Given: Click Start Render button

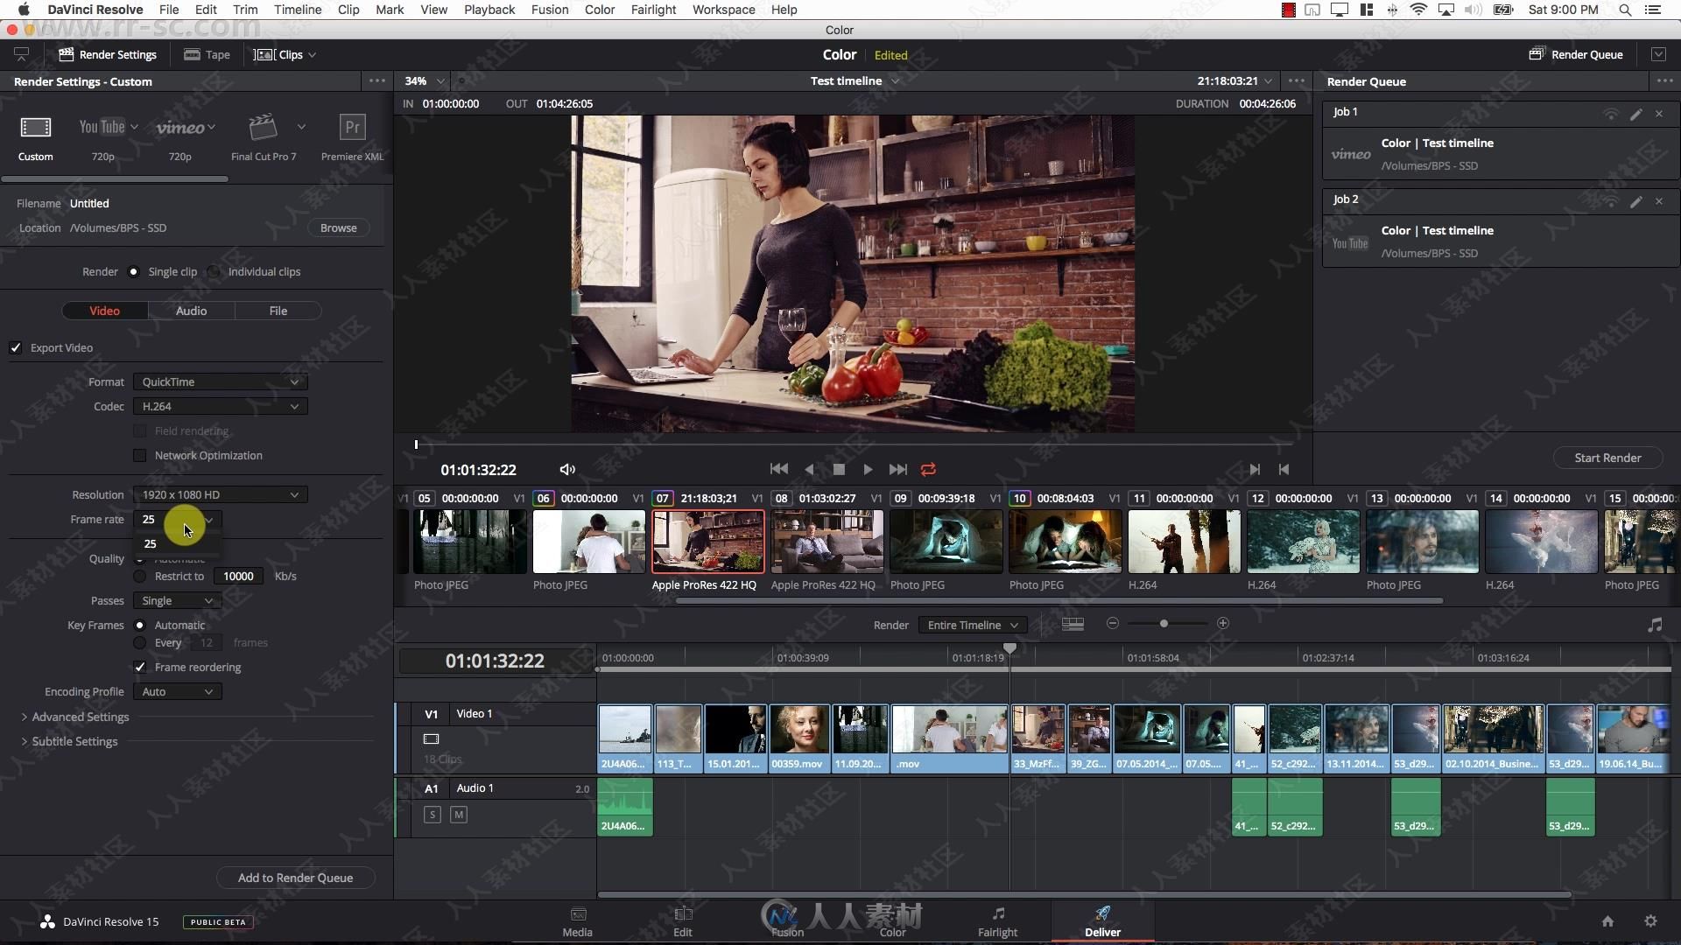Looking at the screenshot, I should pos(1607,458).
